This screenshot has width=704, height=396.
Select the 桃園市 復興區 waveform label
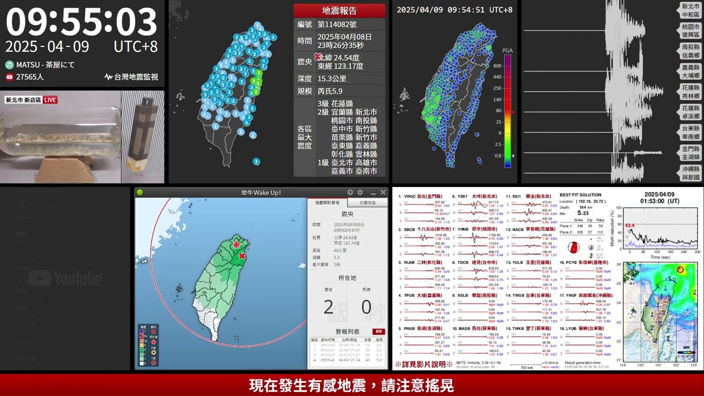click(x=691, y=31)
